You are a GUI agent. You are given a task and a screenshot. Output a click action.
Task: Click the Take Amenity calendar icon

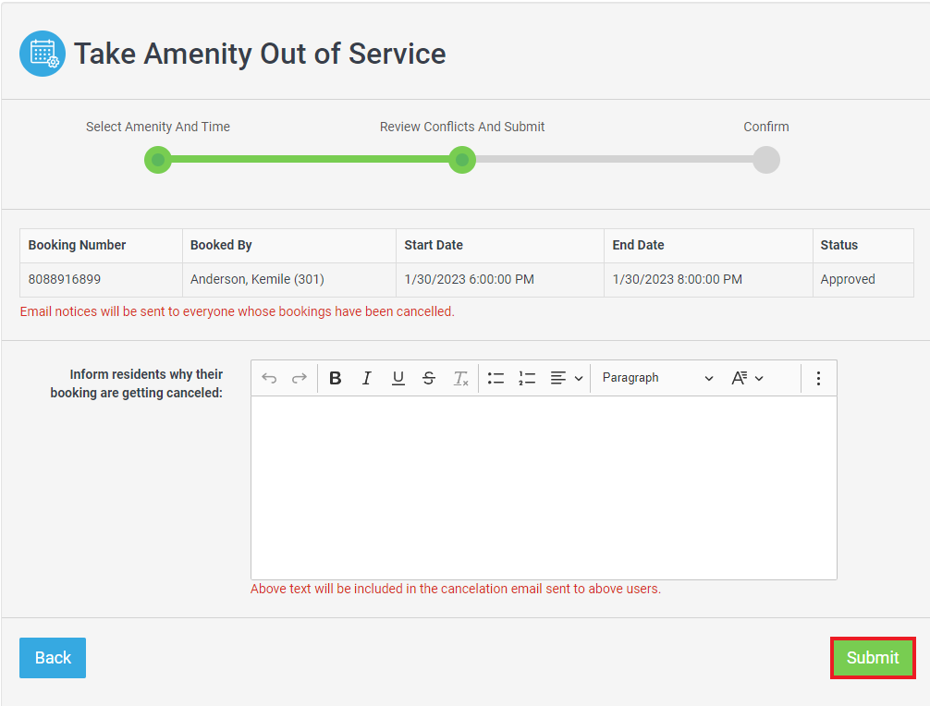coord(43,54)
